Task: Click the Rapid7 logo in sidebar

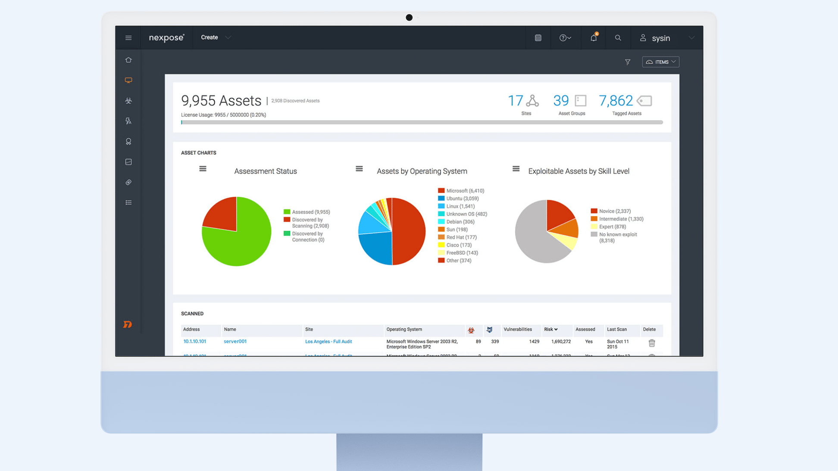Action: (128, 324)
